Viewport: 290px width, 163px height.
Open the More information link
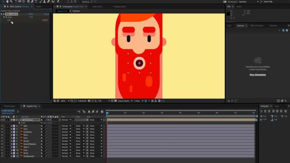258,75
